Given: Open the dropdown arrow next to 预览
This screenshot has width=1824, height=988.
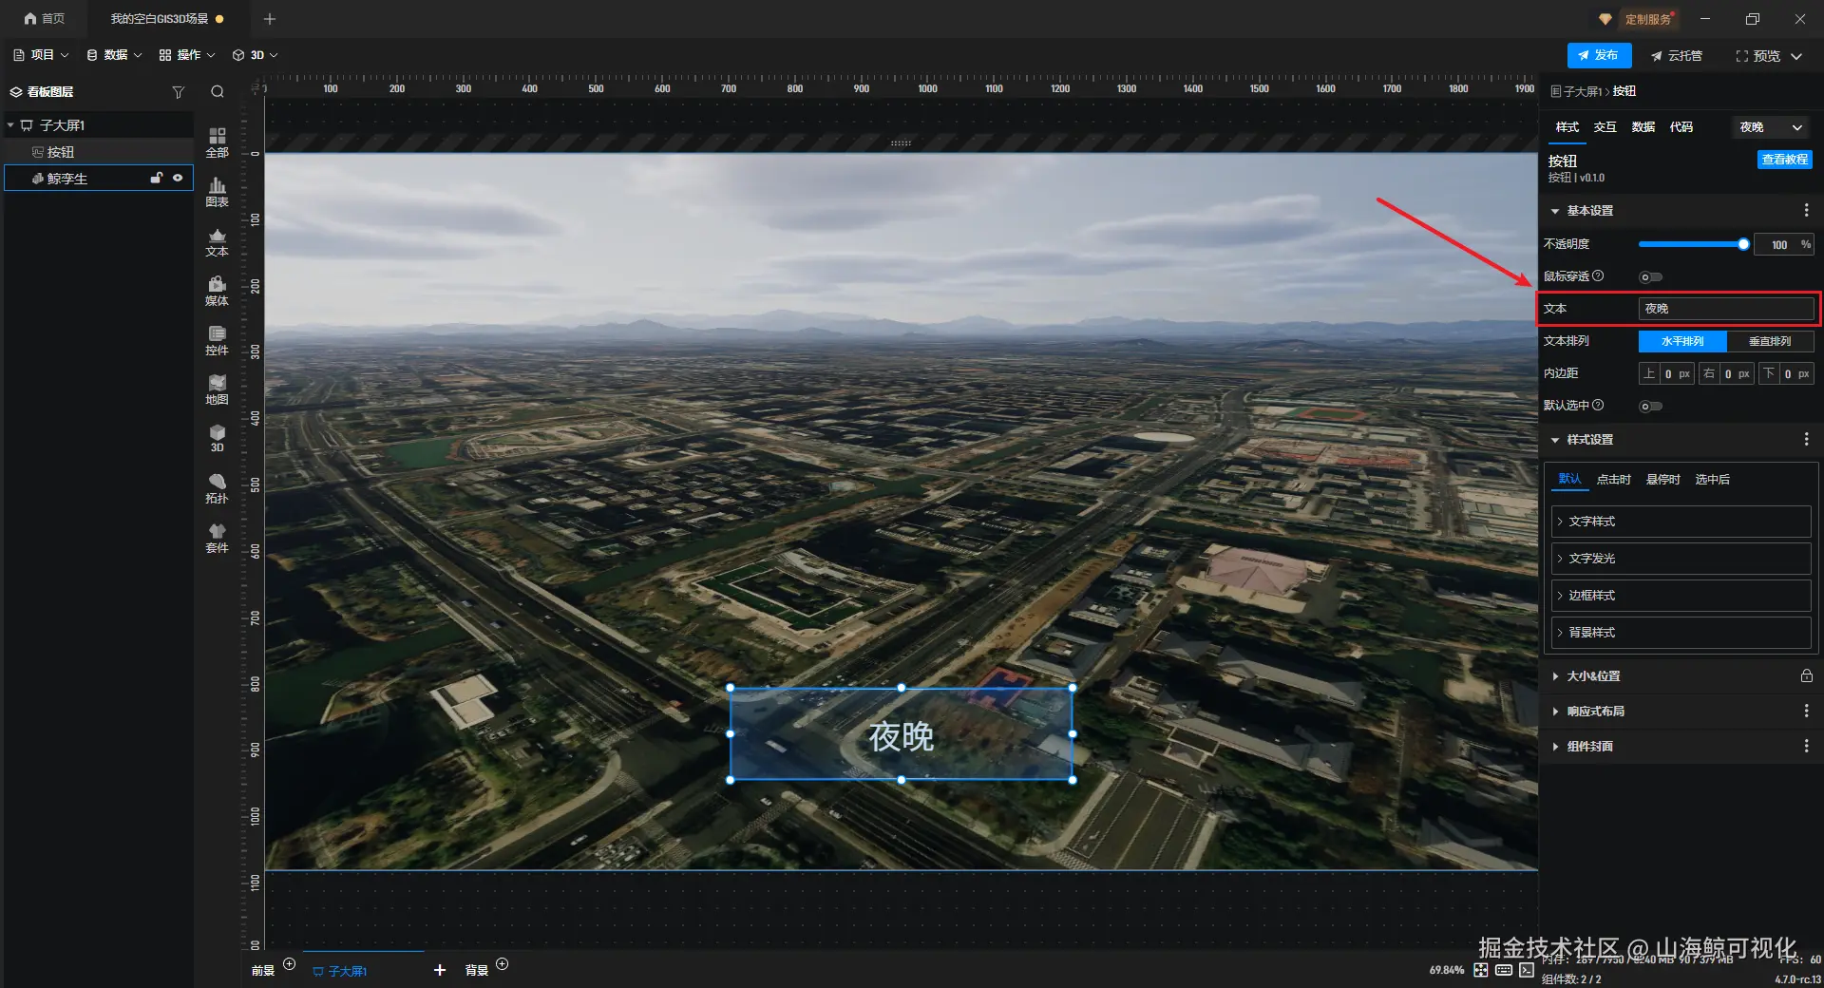Looking at the screenshot, I should coord(1796,56).
